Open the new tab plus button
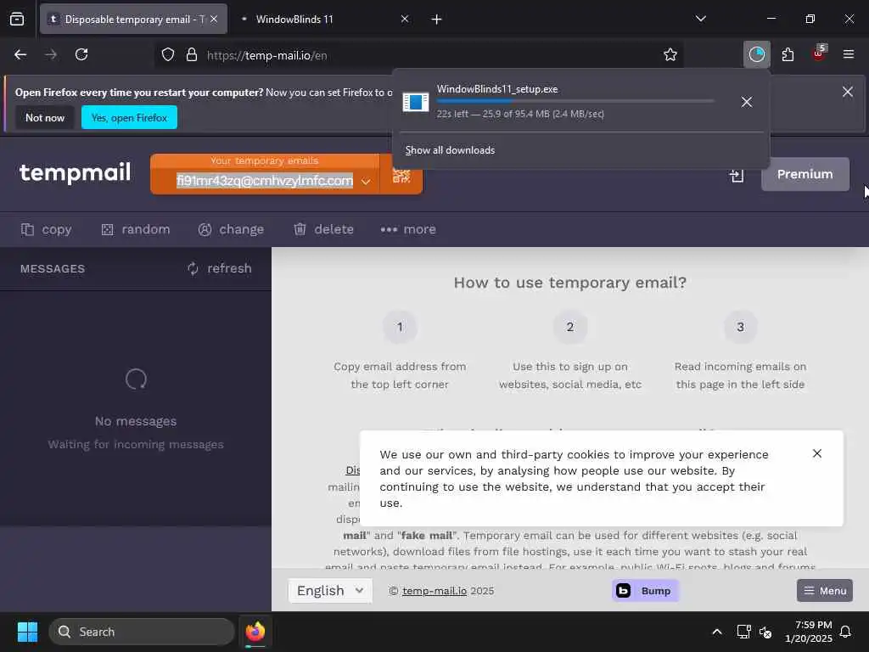The height and width of the screenshot is (652, 869). [x=436, y=20]
